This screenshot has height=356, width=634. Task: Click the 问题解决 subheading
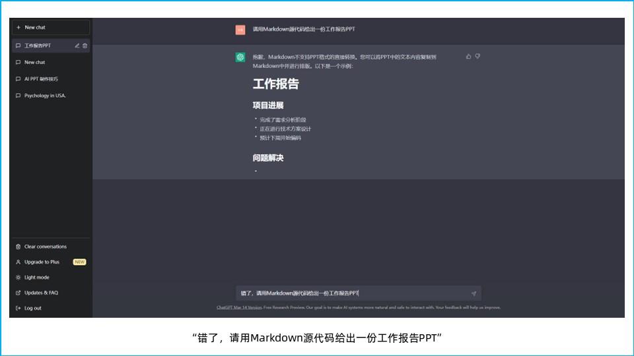tap(268, 158)
